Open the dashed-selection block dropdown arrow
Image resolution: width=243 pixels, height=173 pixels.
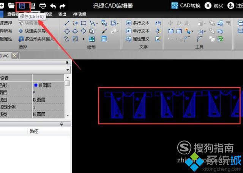[118, 24]
